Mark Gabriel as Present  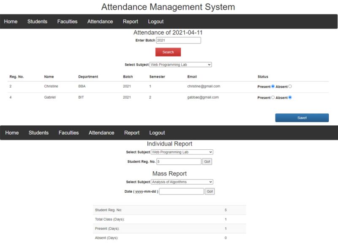click(x=273, y=97)
